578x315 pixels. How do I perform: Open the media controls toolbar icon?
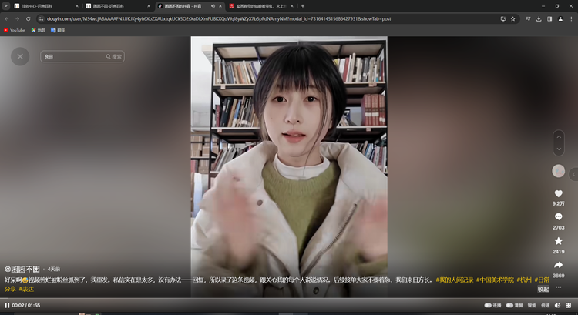[x=528, y=18]
